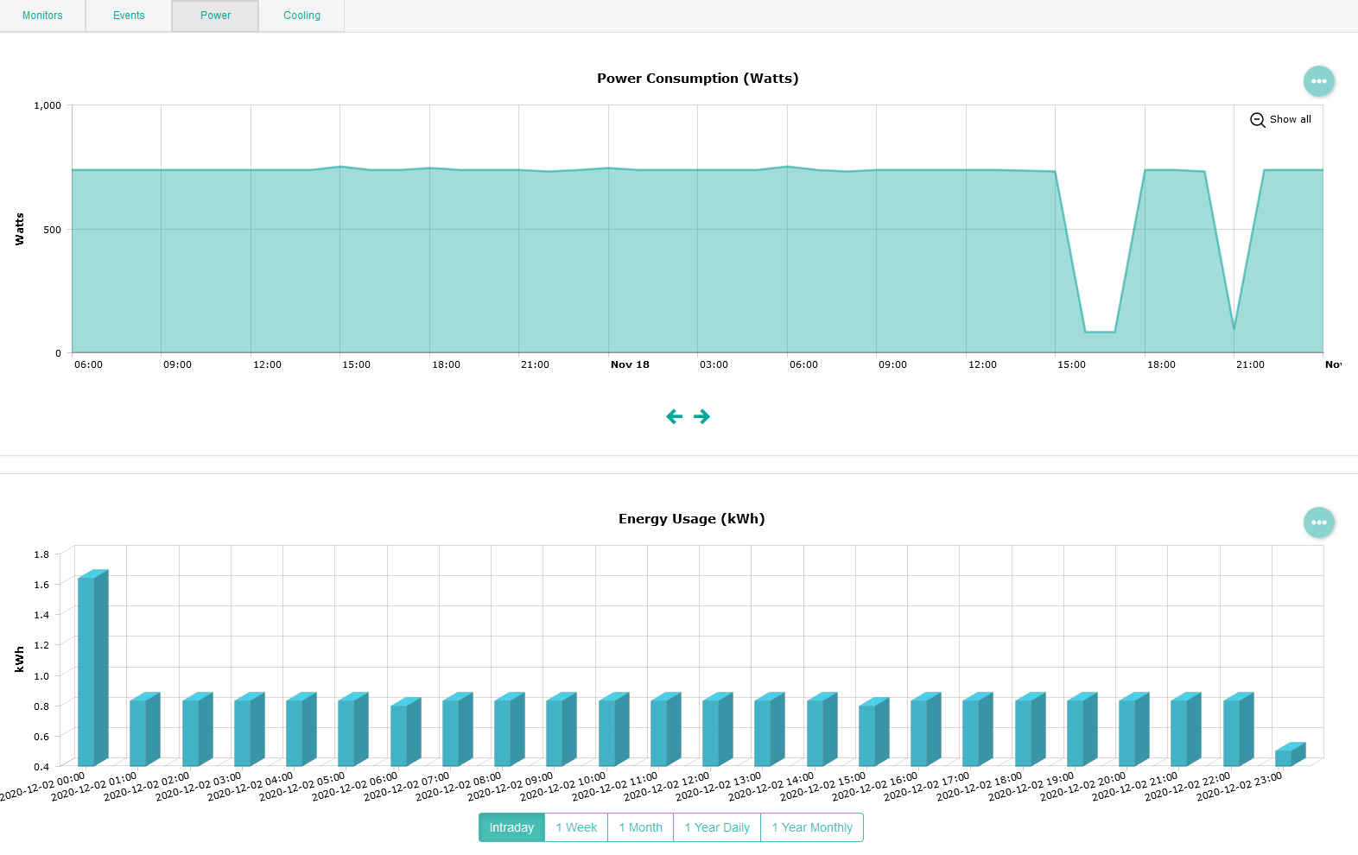Click the short 23:00 energy bar

coord(1284,757)
